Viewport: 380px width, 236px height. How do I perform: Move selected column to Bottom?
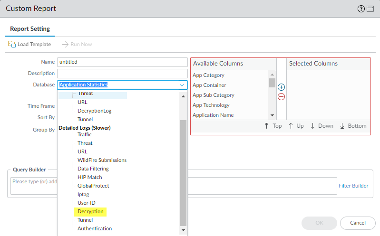point(353,126)
